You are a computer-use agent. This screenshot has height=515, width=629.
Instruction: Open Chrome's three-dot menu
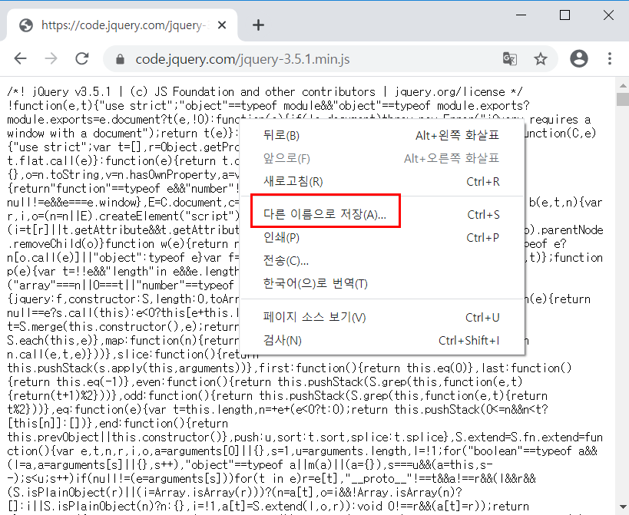coord(610,58)
